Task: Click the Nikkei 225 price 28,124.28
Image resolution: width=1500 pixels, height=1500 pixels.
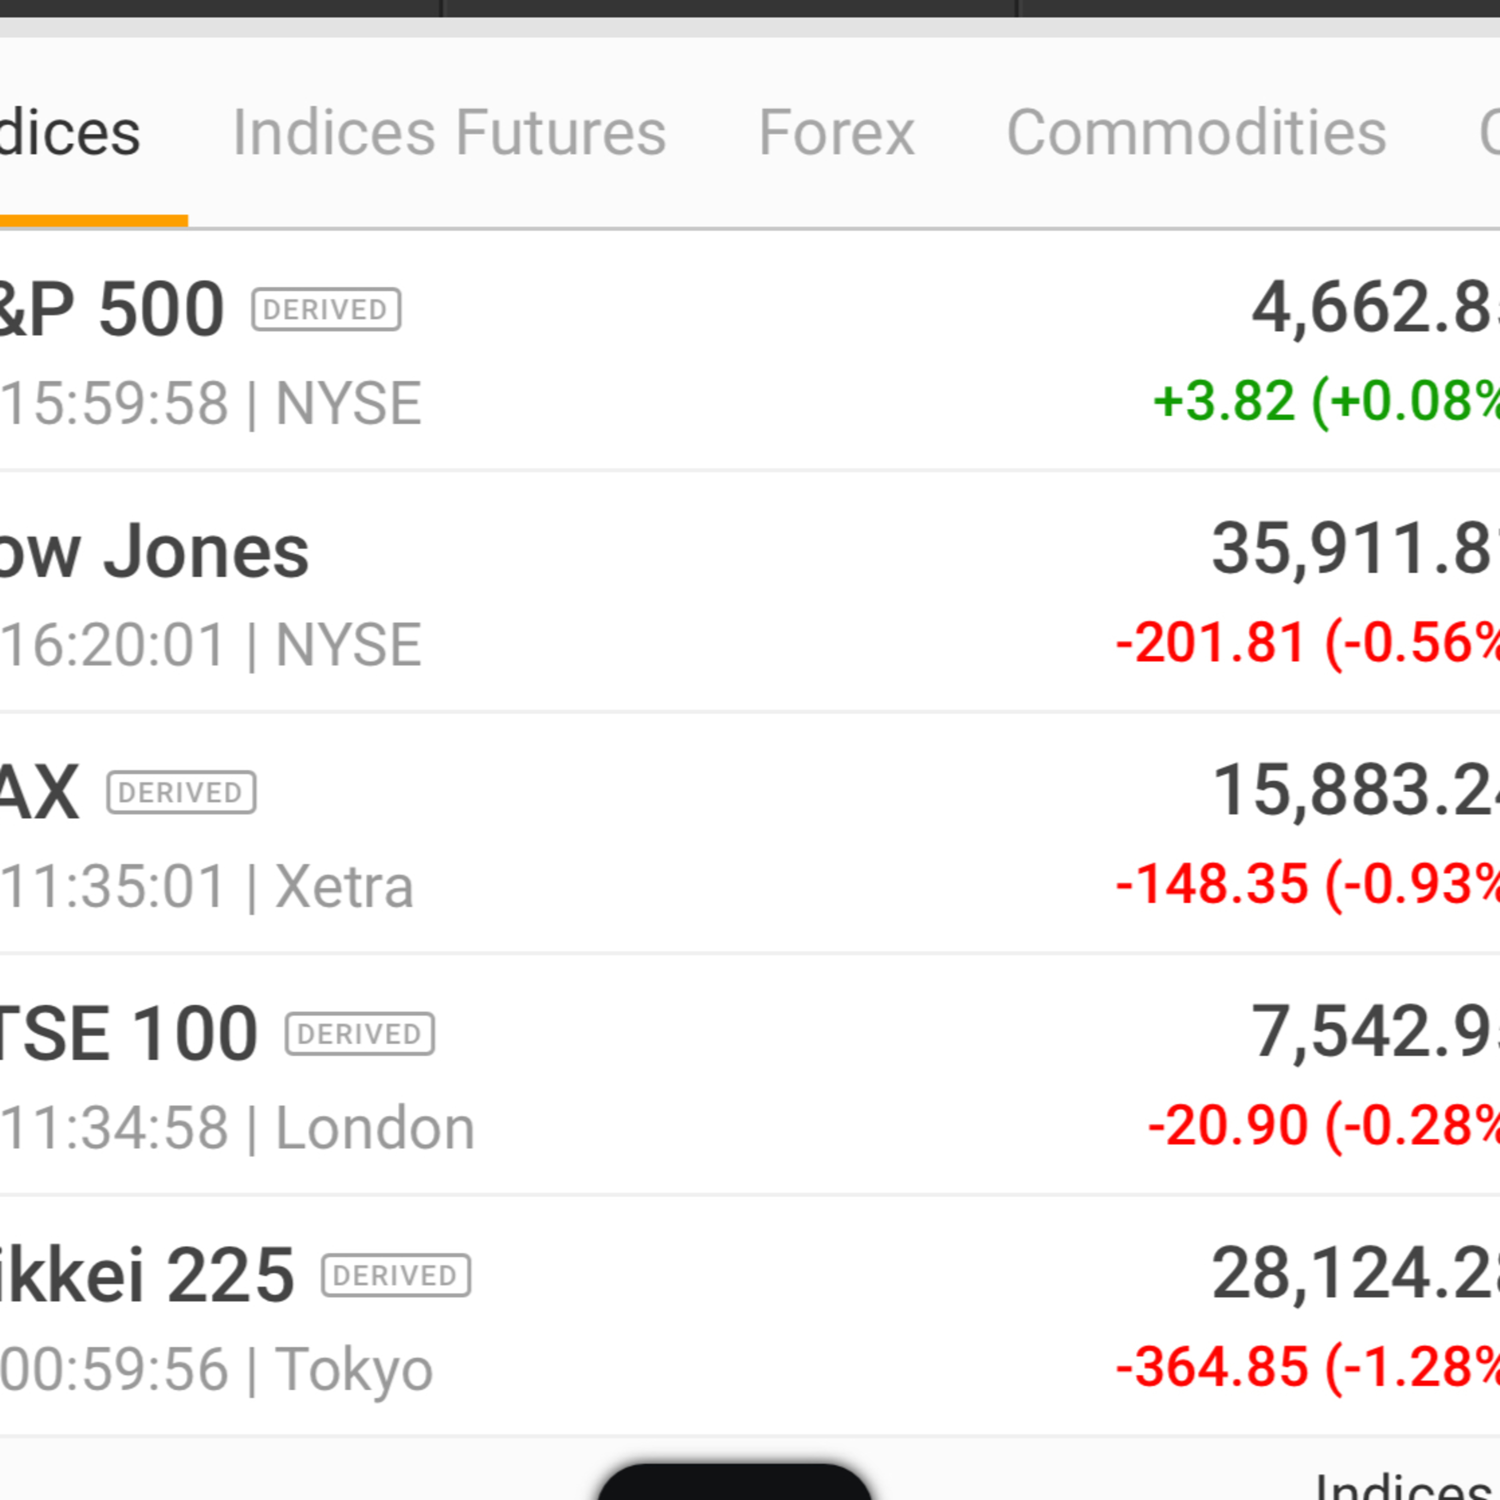Action: coord(1355,1273)
